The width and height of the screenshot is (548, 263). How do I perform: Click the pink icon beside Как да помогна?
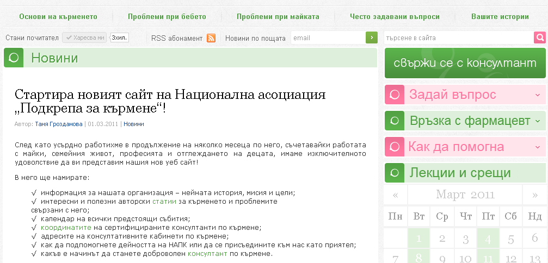tap(394, 147)
